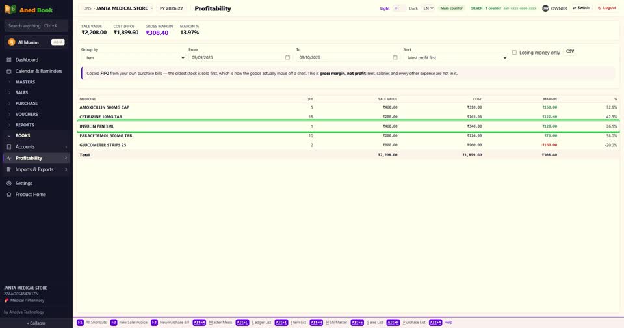Viewport: 624px width, 328px height.
Task: Click the SALE VALUE column header
Action: coord(387,99)
